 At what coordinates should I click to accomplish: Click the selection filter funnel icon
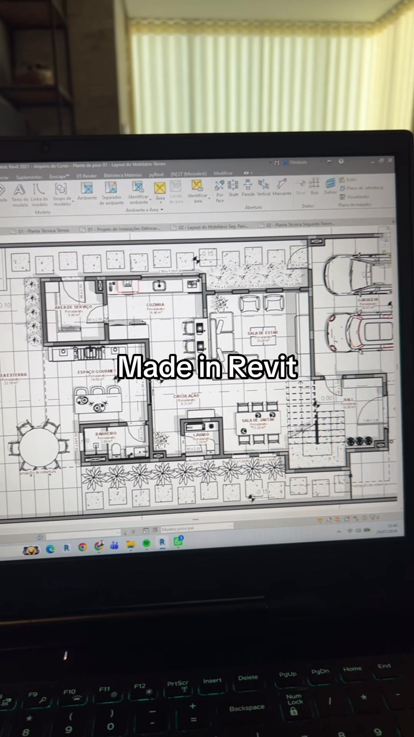(373, 518)
